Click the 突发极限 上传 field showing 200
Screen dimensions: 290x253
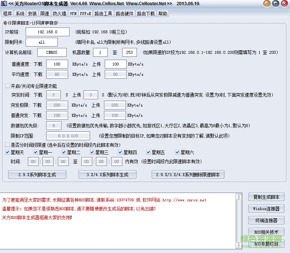pyautogui.click(x=115, y=105)
